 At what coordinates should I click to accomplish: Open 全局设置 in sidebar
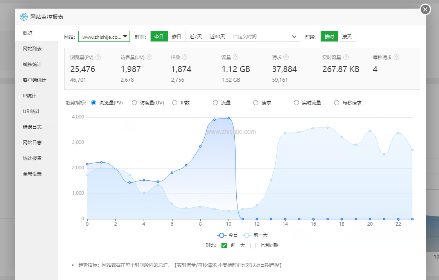tap(37, 174)
